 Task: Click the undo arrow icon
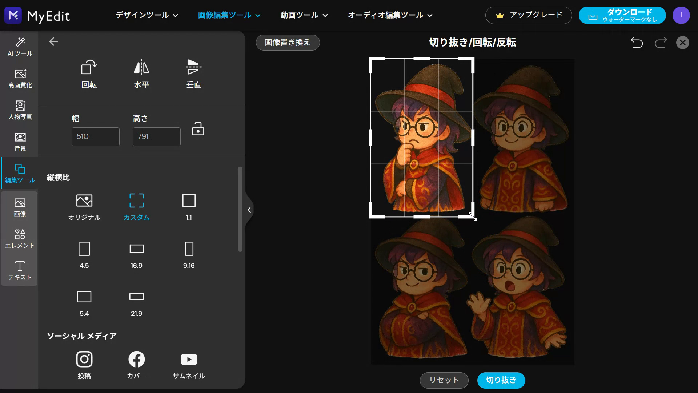click(637, 43)
